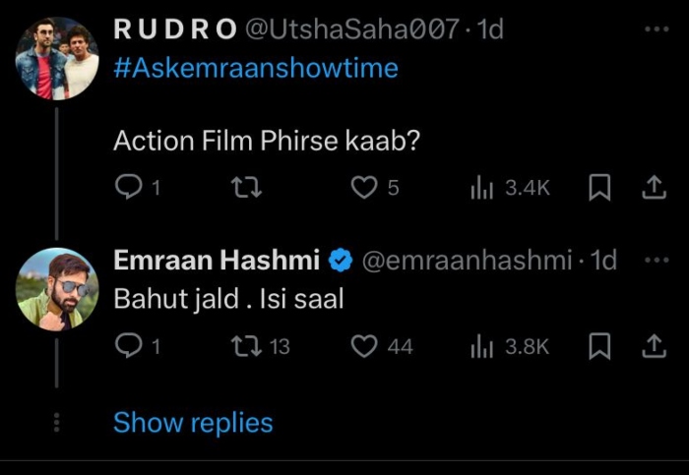Bookmark RUDRO's tweet
Screen dimensions: 689x475
pyautogui.click(x=598, y=188)
